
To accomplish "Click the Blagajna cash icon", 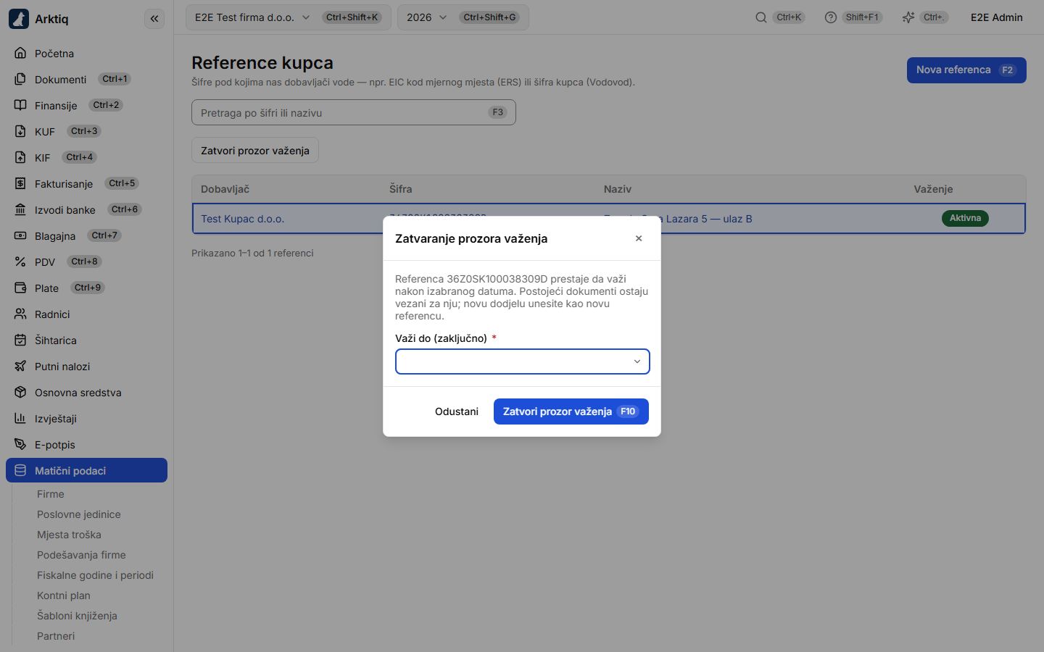I will (20, 235).
